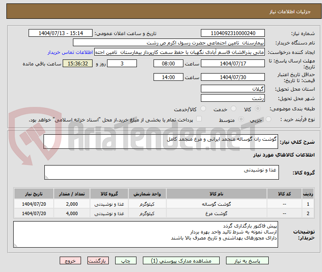Click the 'شرح کلی نیاز' description text area
This screenshot has height=272, width=322.
click(161, 142)
